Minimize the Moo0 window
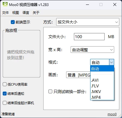Viewport: 122px width, 118px height. [87, 5]
